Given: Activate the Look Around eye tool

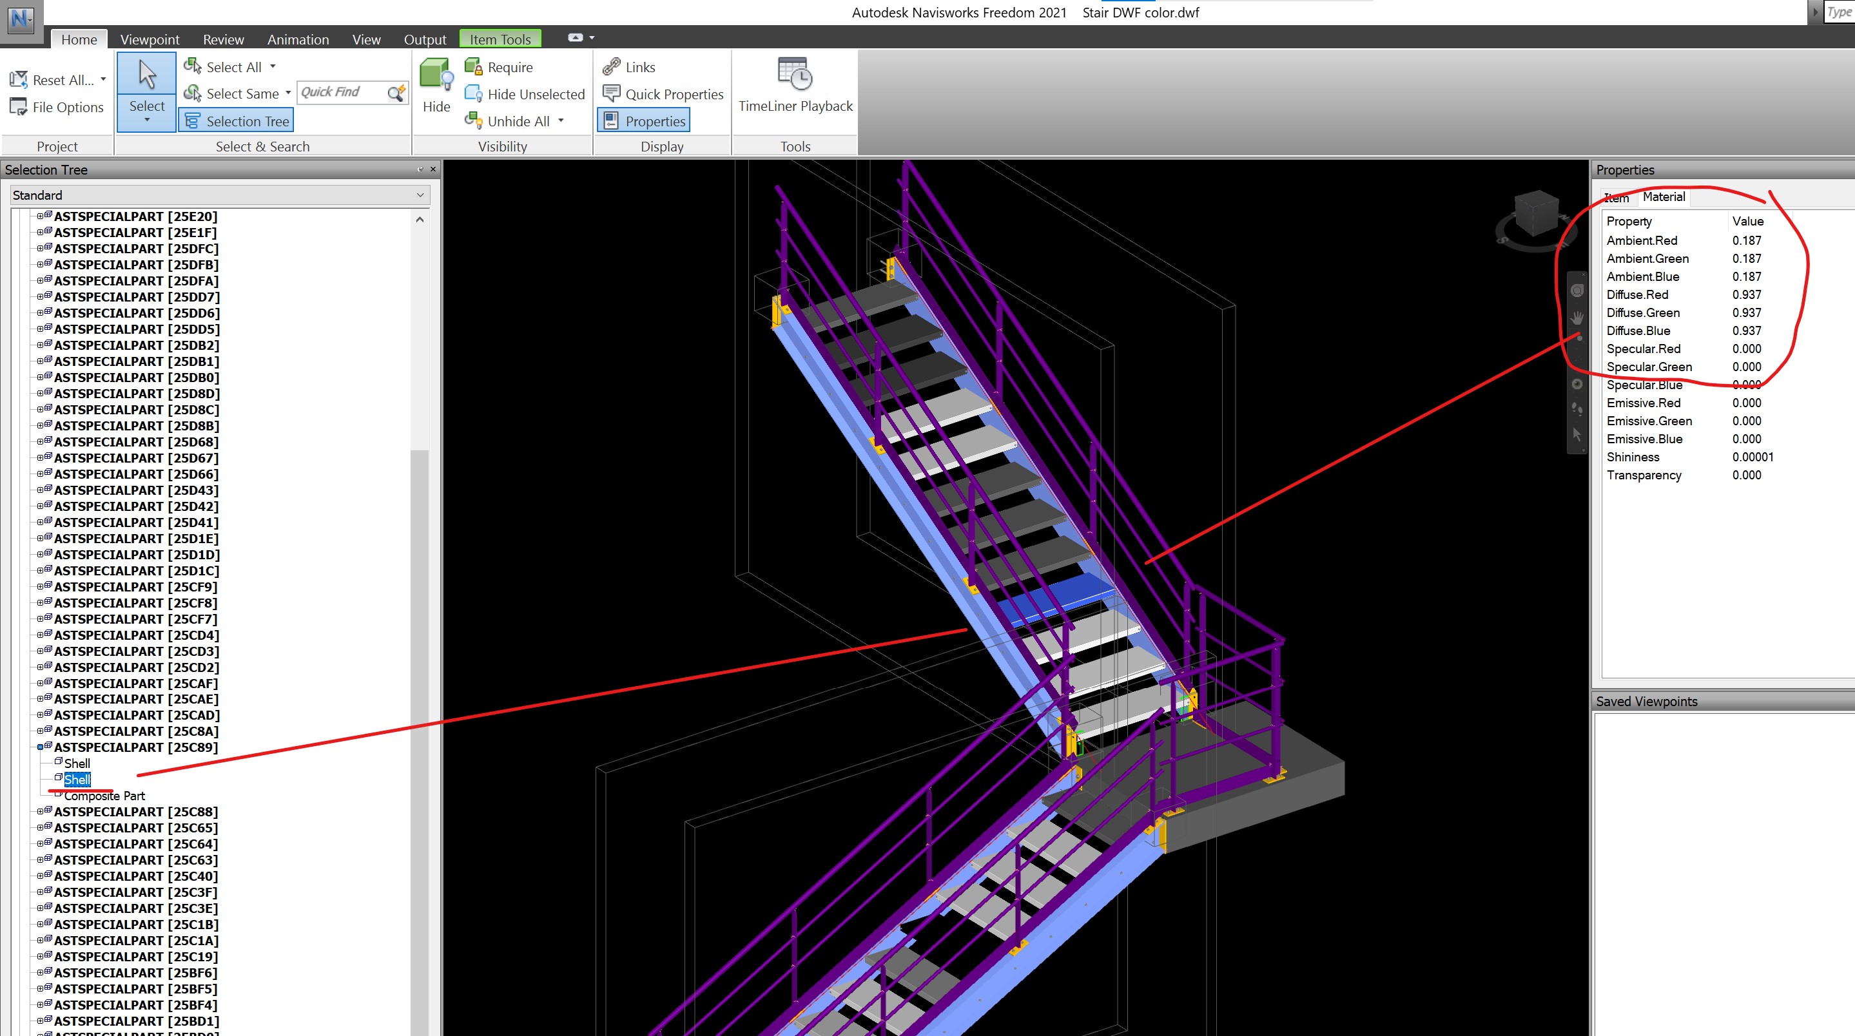Looking at the screenshot, I should pyautogui.click(x=1577, y=385).
